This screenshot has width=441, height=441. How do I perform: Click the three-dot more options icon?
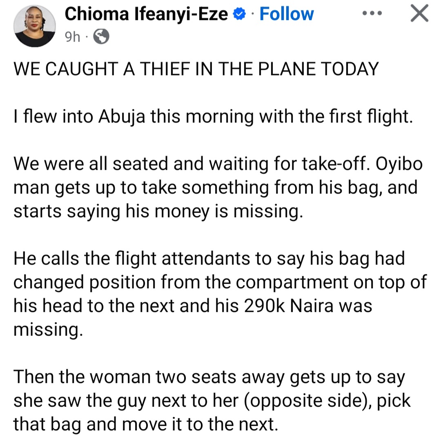[x=372, y=13]
